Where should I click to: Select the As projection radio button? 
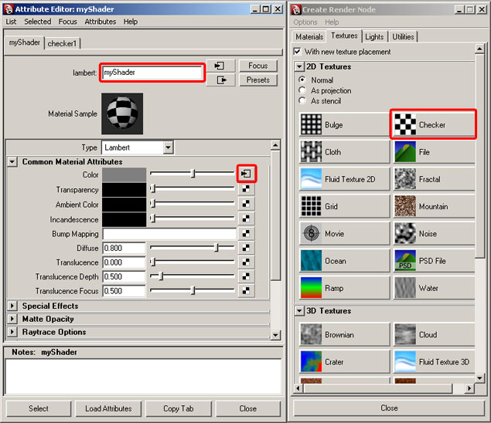pyautogui.click(x=302, y=90)
